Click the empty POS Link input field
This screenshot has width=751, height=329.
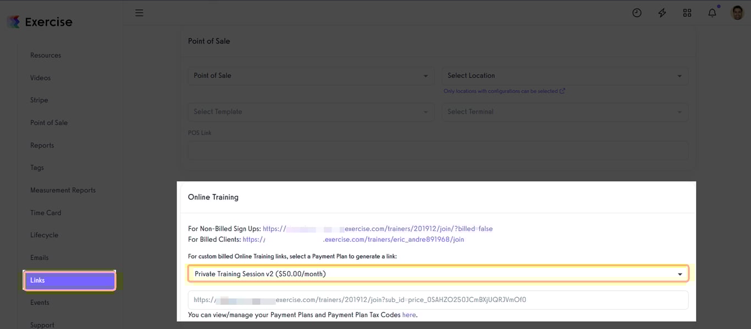(x=438, y=150)
